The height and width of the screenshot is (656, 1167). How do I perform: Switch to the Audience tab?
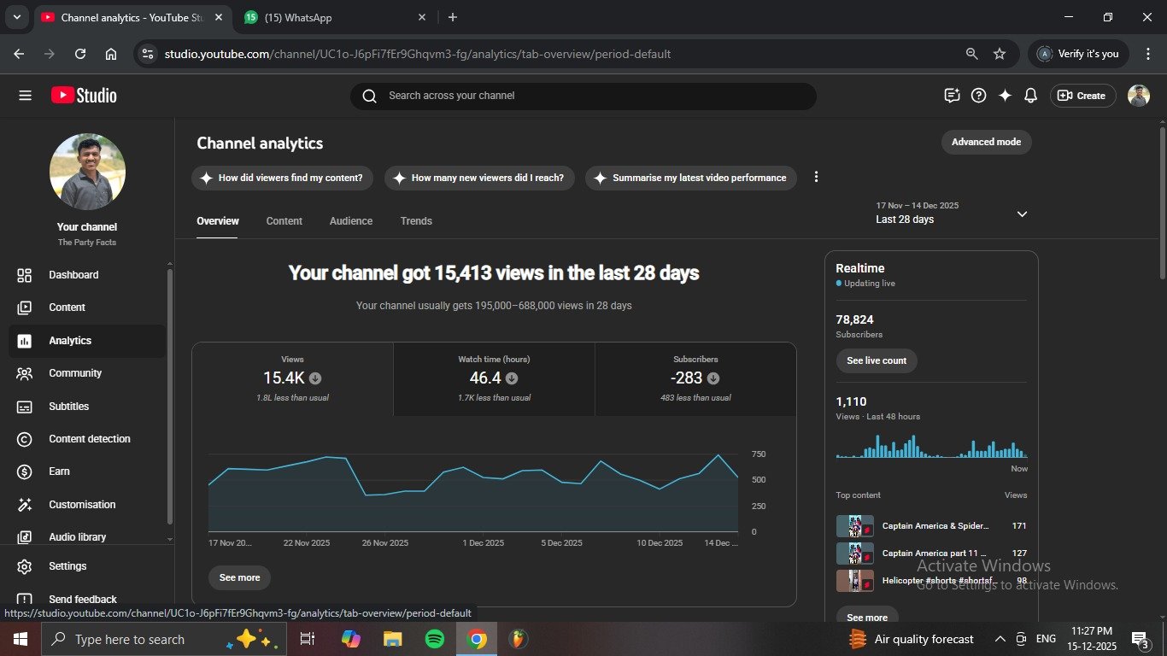click(x=350, y=221)
